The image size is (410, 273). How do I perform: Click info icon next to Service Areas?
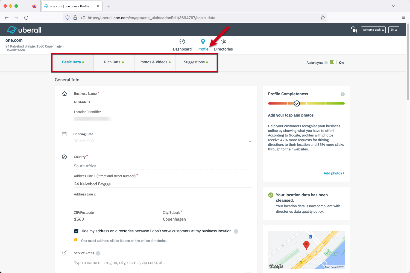pyautogui.click(x=98, y=253)
